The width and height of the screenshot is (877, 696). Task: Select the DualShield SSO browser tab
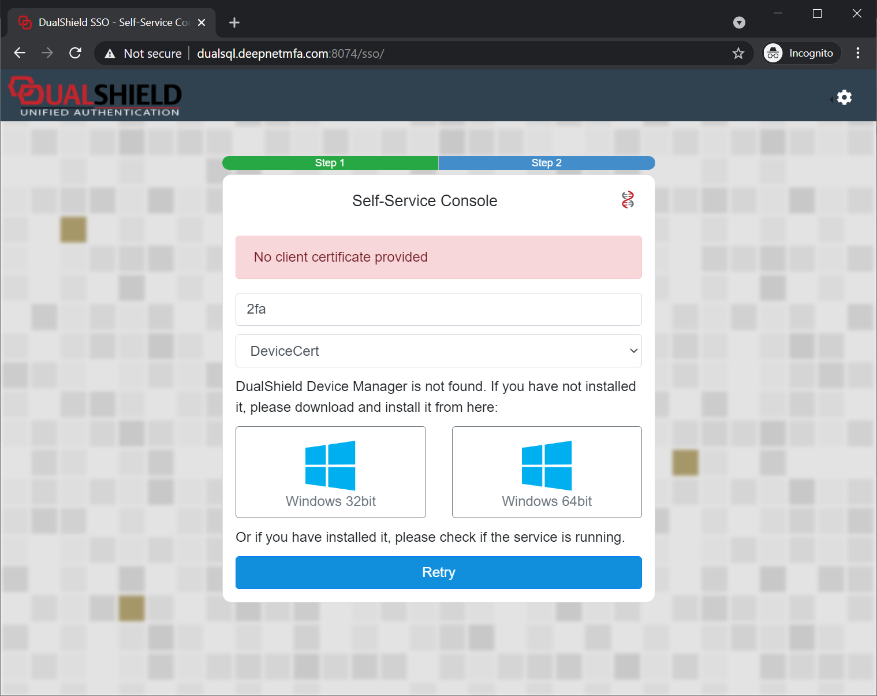pos(112,23)
